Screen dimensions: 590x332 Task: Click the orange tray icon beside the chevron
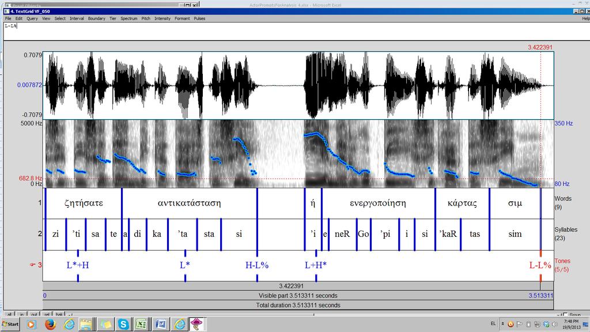510,324
